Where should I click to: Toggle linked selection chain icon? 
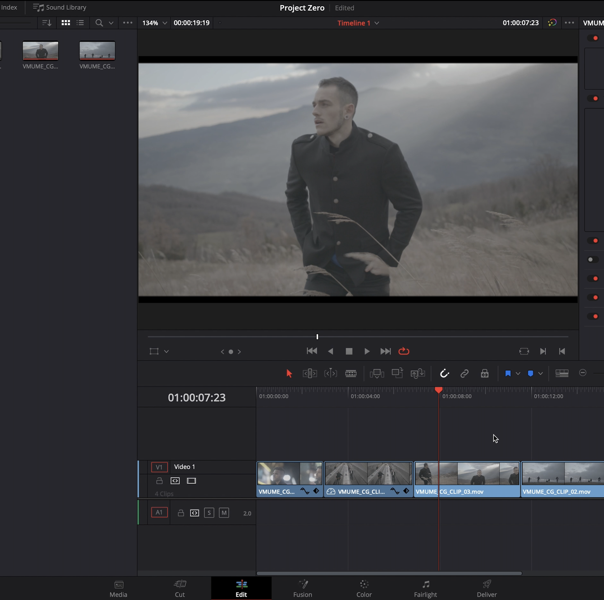[x=464, y=373]
